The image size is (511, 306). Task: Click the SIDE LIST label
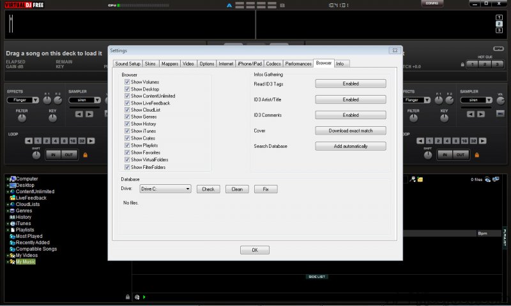317,277
